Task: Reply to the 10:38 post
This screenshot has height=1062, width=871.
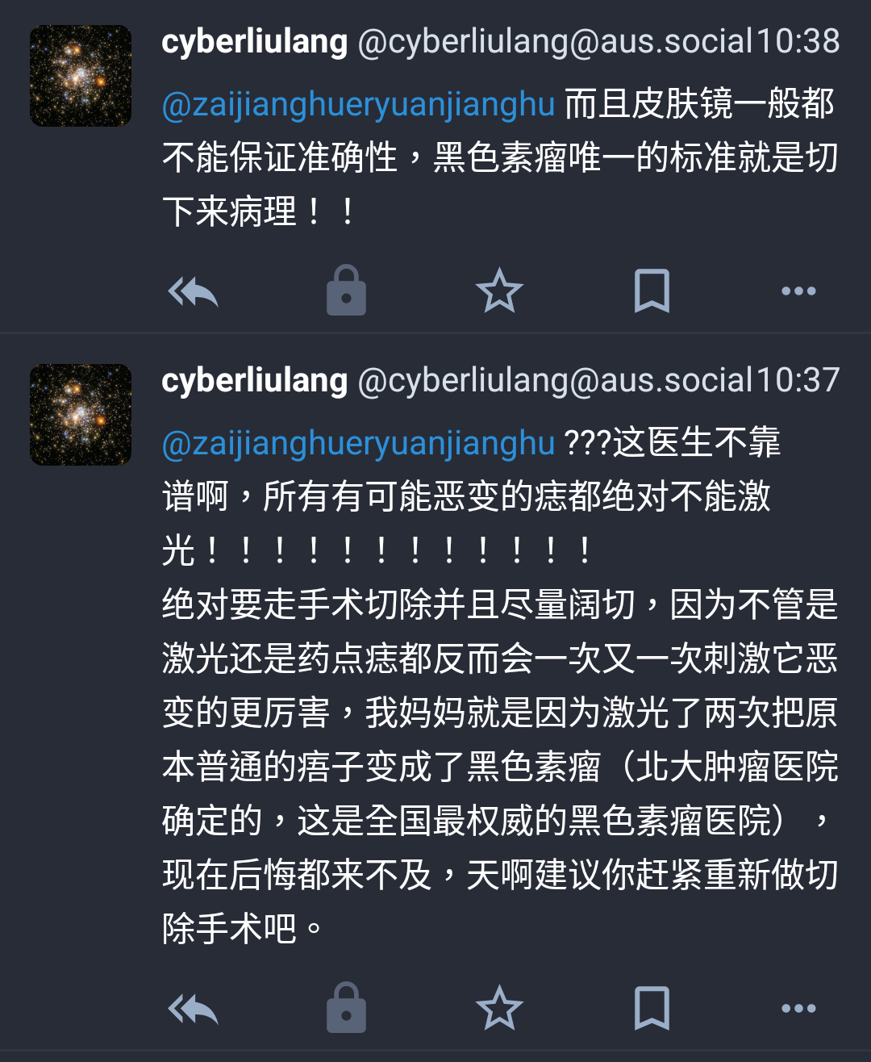Action: click(x=193, y=291)
